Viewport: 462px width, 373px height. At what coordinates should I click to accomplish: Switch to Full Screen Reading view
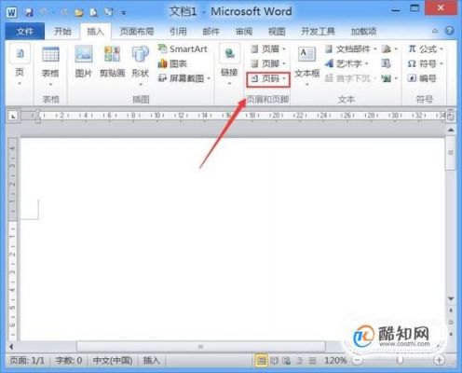tap(274, 361)
